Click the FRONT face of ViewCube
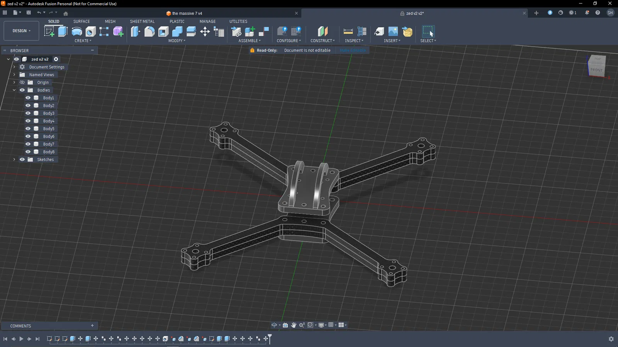618x347 pixels. (596, 70)
